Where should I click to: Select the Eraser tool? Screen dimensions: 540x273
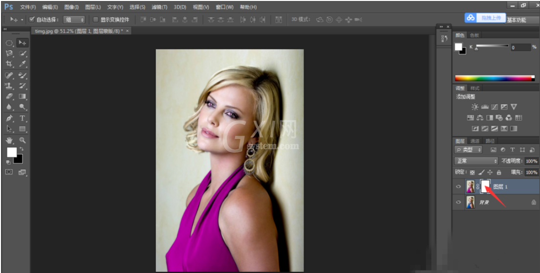click(x=9, y=96)
